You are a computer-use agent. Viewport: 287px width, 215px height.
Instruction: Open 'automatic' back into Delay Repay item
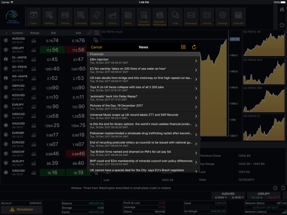(143, 98)
